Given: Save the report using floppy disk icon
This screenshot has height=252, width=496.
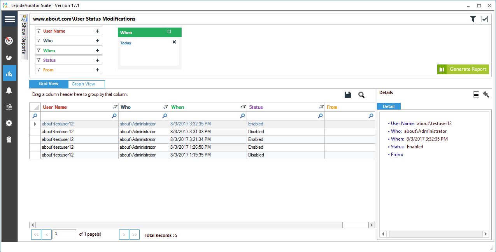Looking at the screenshot, I should click(348, 95).
